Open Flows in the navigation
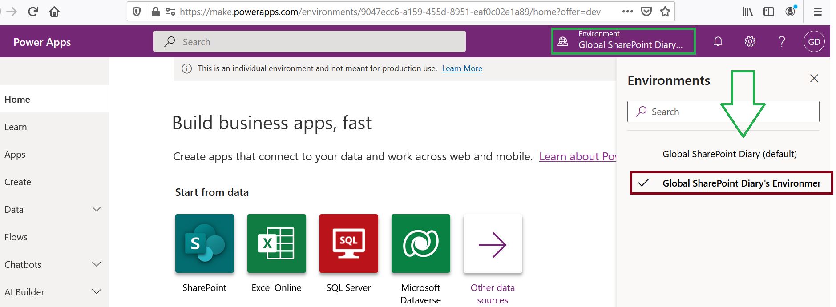 54,237
